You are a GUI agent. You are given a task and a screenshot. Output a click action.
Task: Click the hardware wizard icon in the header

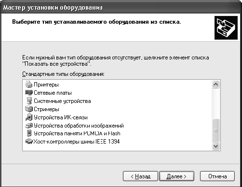[x=226, y=28]
